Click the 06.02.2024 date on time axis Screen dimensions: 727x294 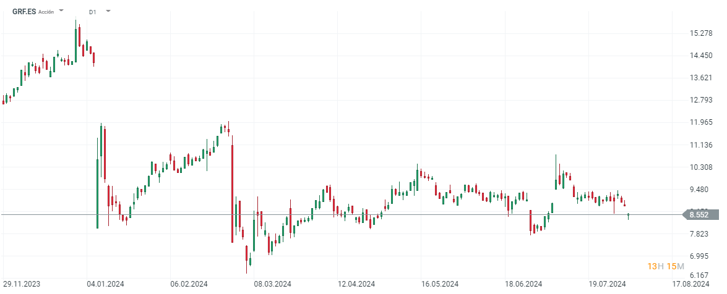[189, 284]
